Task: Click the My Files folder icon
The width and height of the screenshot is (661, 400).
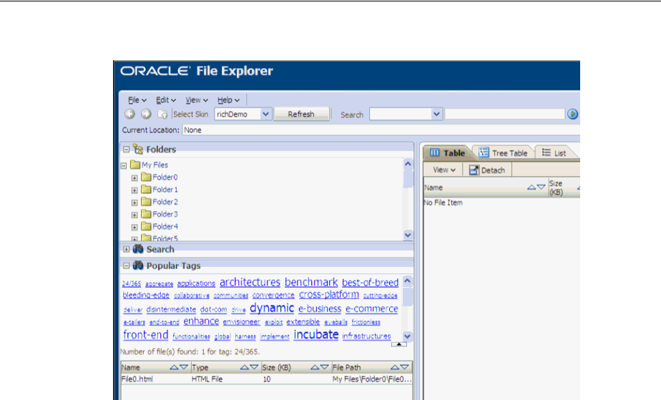Action: (135, 165)
